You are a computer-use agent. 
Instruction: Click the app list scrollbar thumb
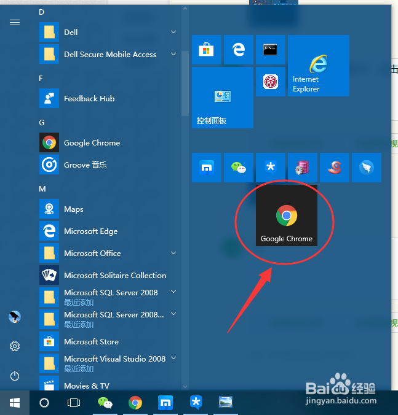pos(185,83)
